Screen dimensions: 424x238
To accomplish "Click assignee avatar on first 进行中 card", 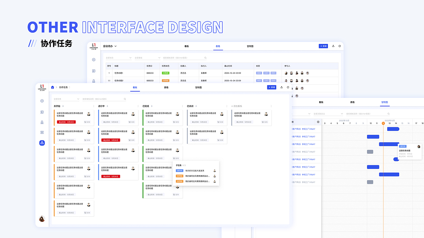I will coord(133,114).
